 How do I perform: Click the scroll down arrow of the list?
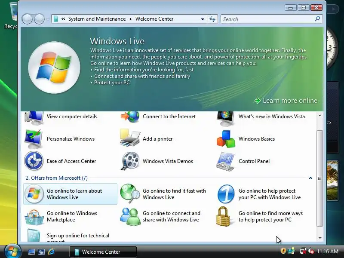[320, 238]
